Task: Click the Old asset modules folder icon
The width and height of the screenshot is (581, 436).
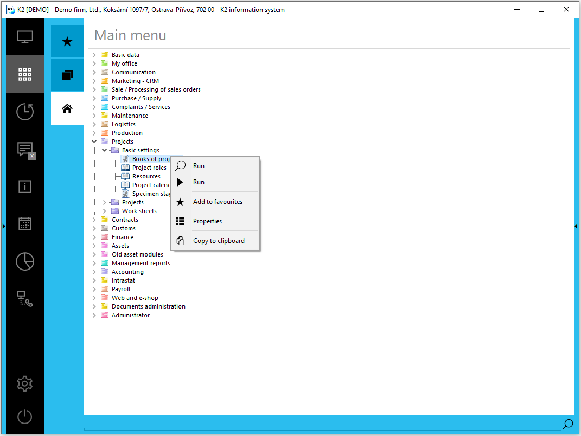Action: (x=105, y=254)
